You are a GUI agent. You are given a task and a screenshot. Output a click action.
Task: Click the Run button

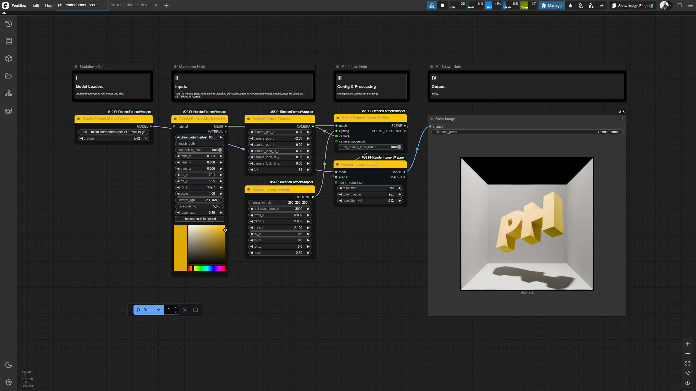[x=144, y=310]
